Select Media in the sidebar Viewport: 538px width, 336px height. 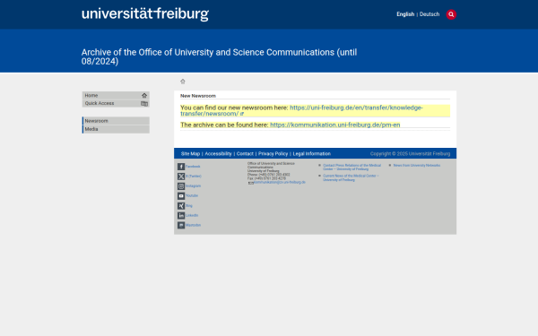click(116, 129)
